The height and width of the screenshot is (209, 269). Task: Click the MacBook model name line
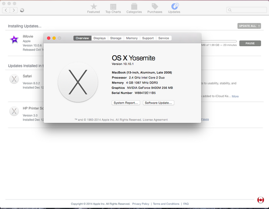pos(142,73)
